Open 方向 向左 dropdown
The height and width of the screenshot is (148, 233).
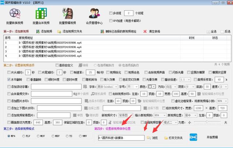click(171, 87)
